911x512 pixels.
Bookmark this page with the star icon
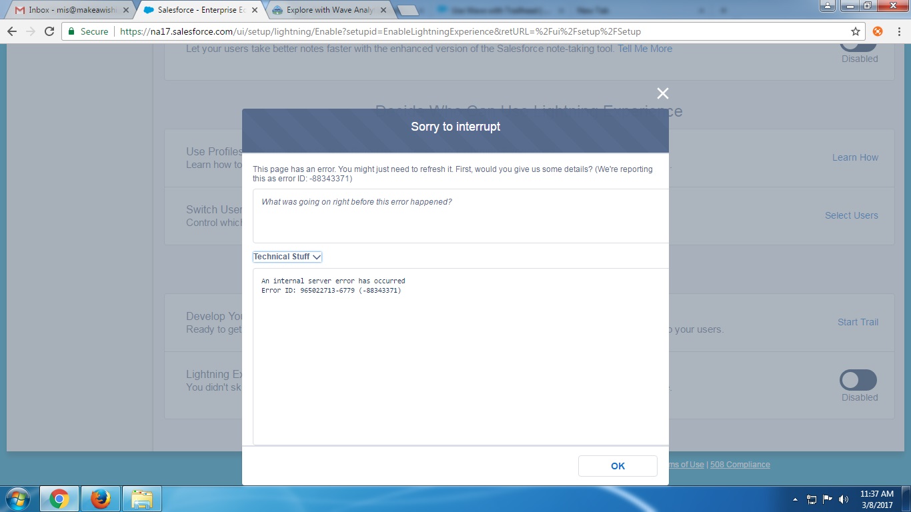pos(856,31)
